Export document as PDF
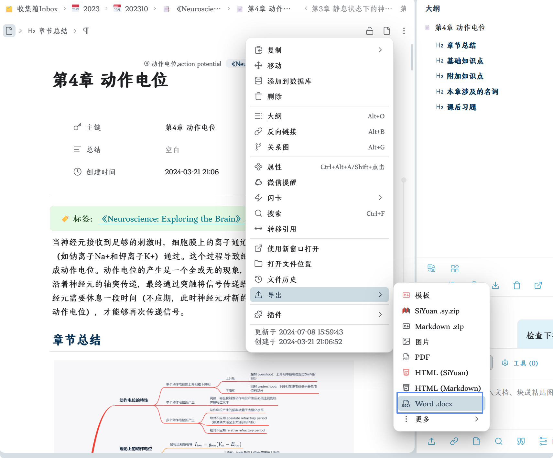 click(441, 357)
